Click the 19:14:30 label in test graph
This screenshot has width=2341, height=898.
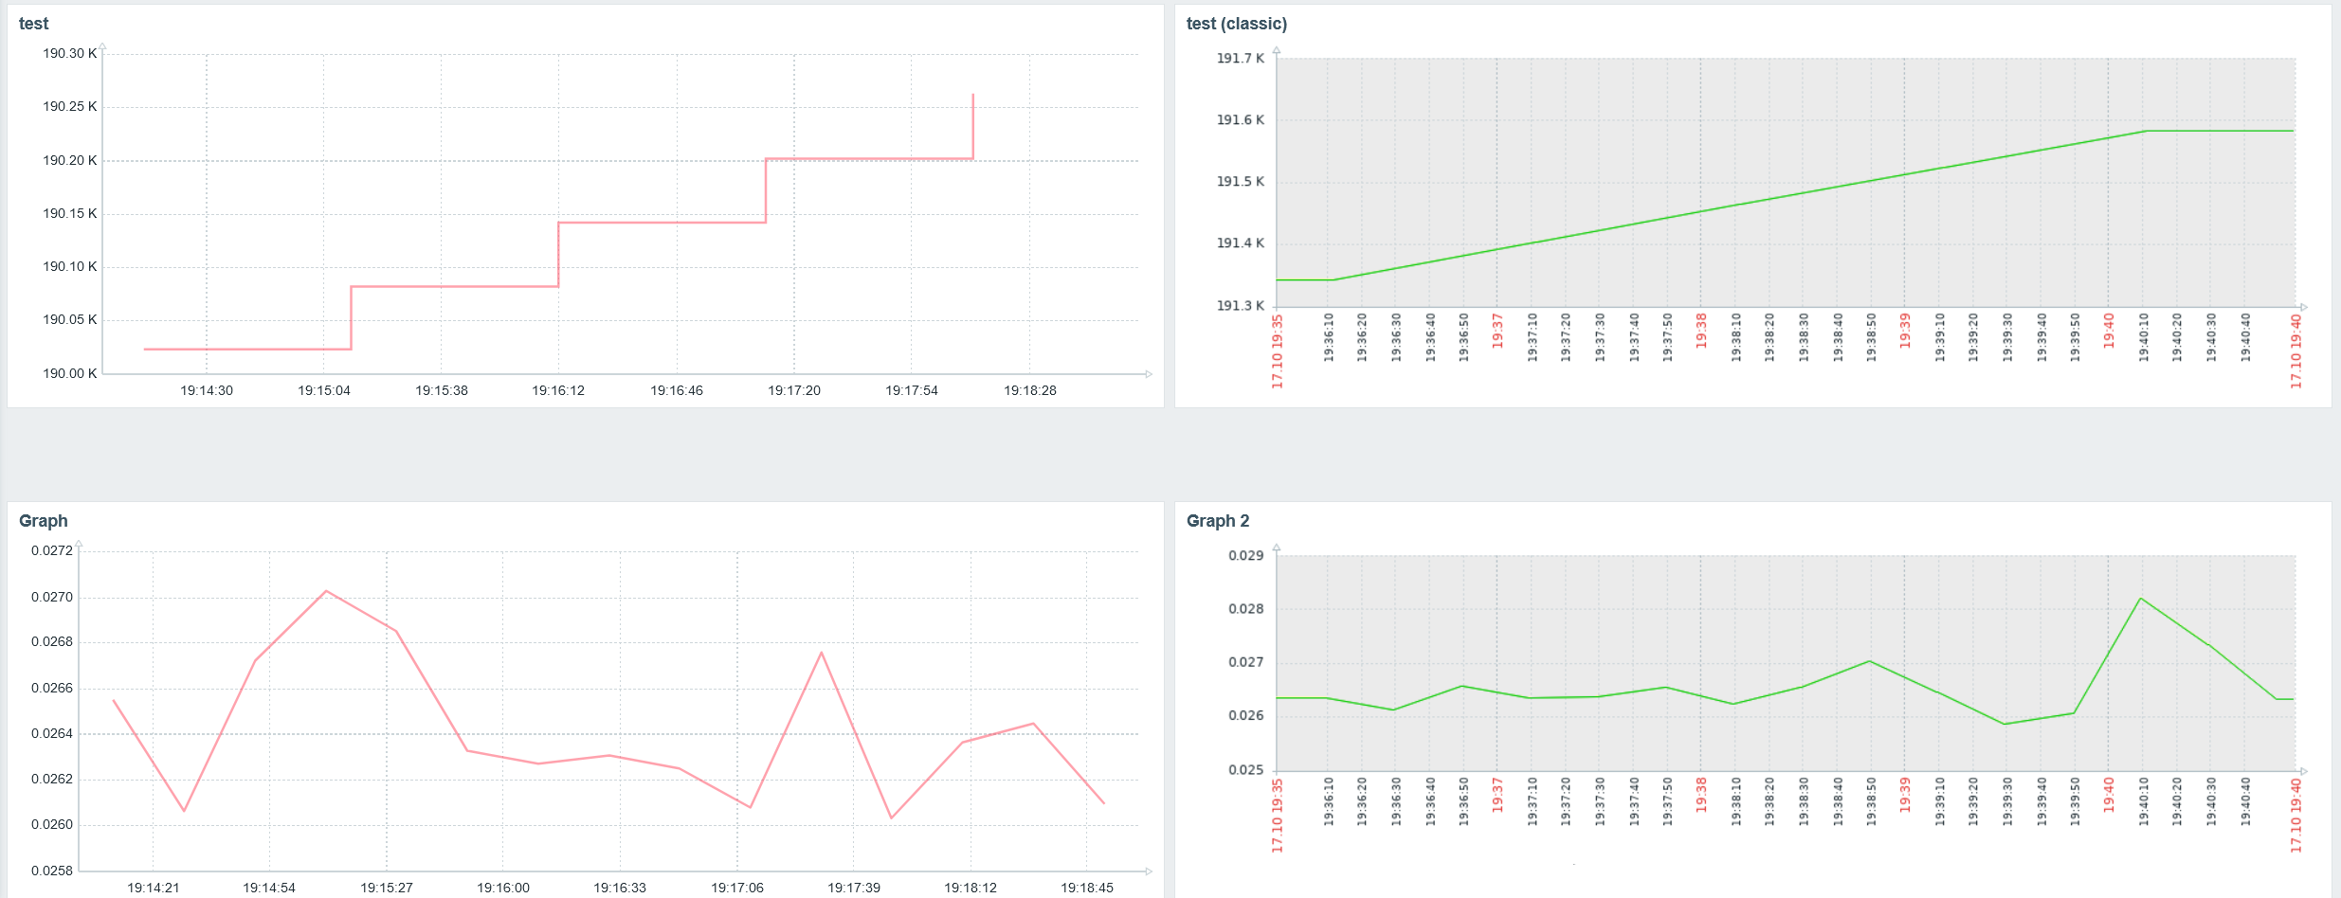coord(207,390)
